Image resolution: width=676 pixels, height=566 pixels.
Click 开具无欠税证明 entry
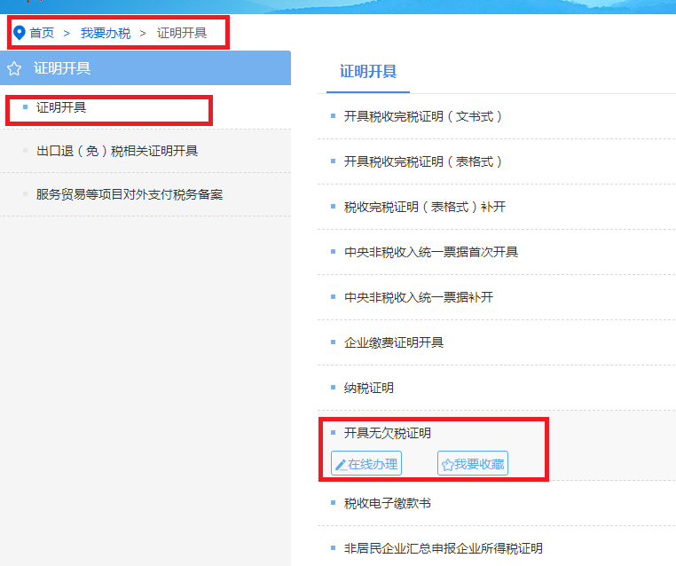pos(387,433)
